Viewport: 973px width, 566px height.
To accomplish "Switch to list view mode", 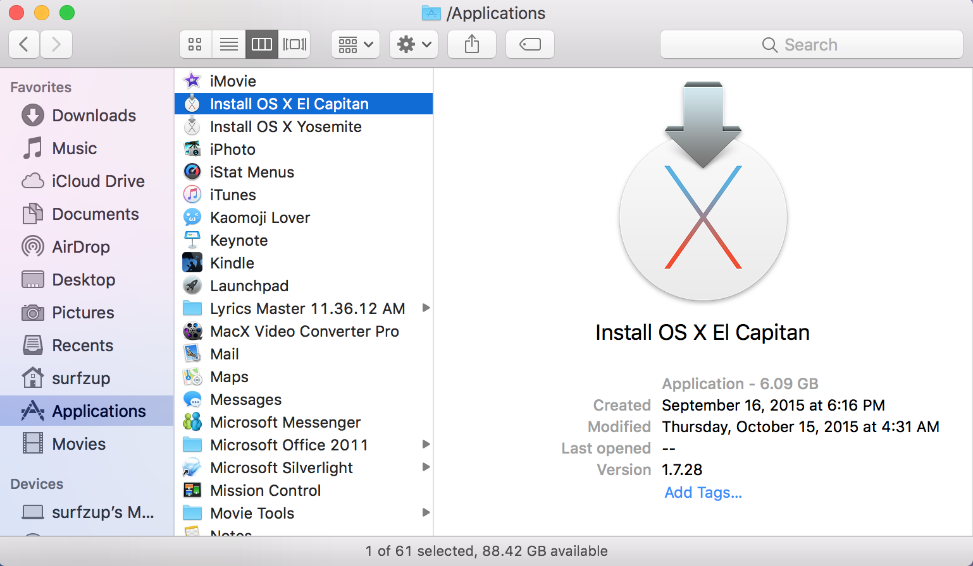I will pyautogui.click(x=228, y=44).
